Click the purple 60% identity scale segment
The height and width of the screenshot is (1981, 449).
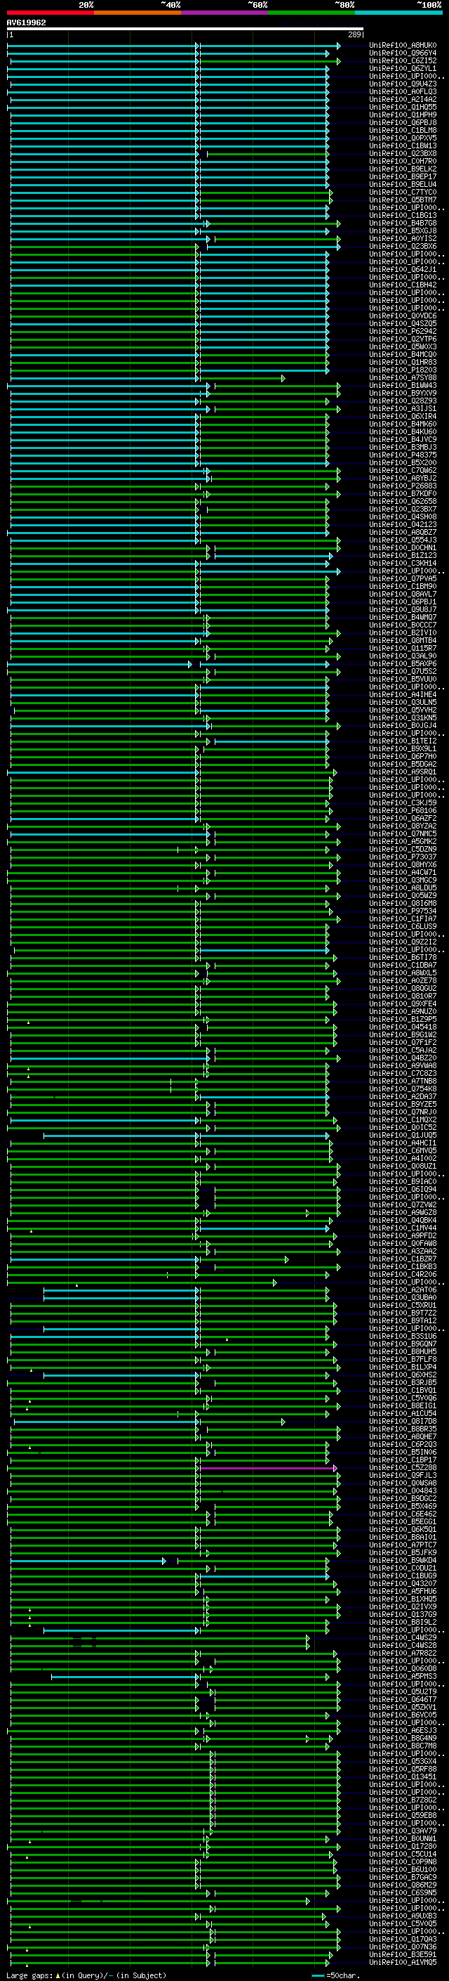click(x=225, y=13)
